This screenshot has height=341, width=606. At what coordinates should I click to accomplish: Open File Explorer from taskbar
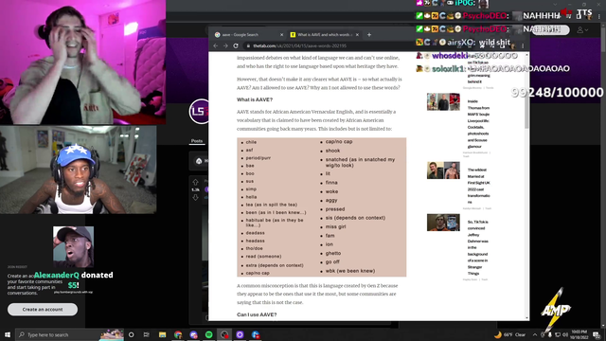point(162,334)
